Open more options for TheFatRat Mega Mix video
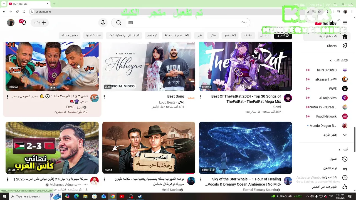 201,97
